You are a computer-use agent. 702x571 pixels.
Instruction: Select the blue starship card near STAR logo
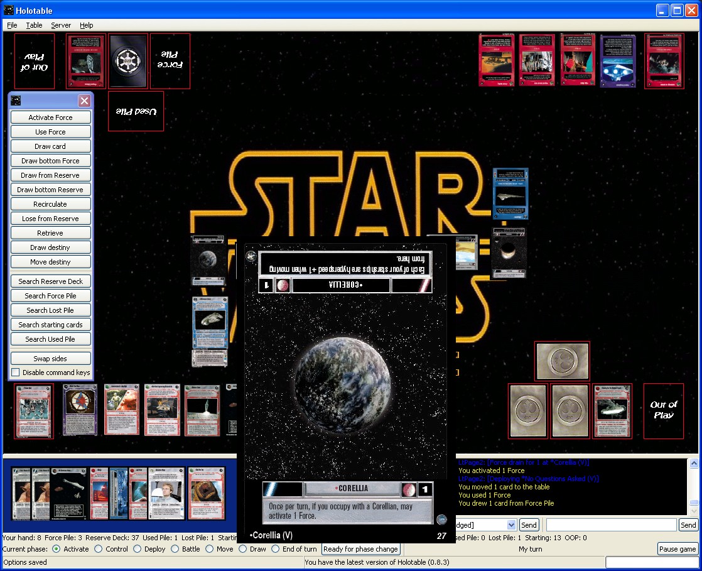(x=510, y=194)
